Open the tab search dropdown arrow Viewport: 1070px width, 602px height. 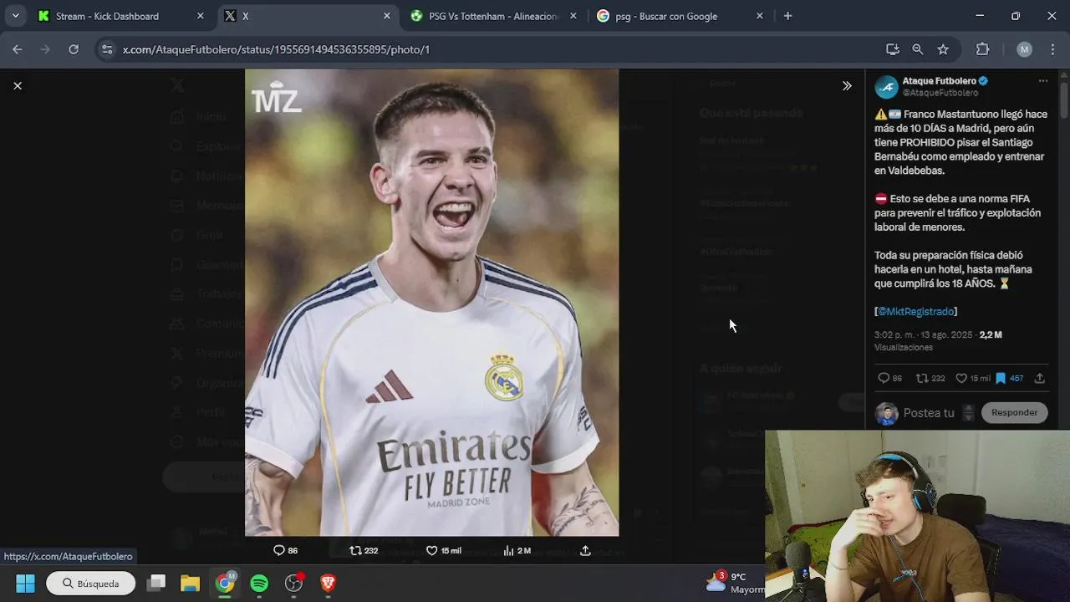tap(15, 16)
